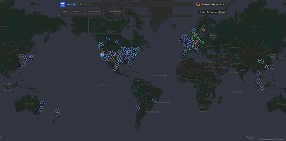Focus the Search input field
Image resolution: width=286 pixels, height=141 pixels.
pyautogui.click(x=136, y=4)
